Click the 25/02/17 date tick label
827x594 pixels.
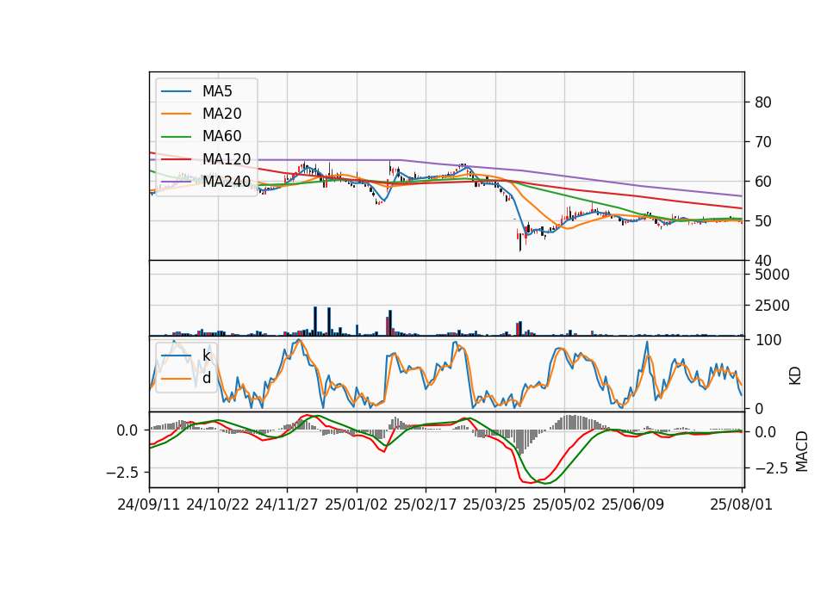click(425, 505)
